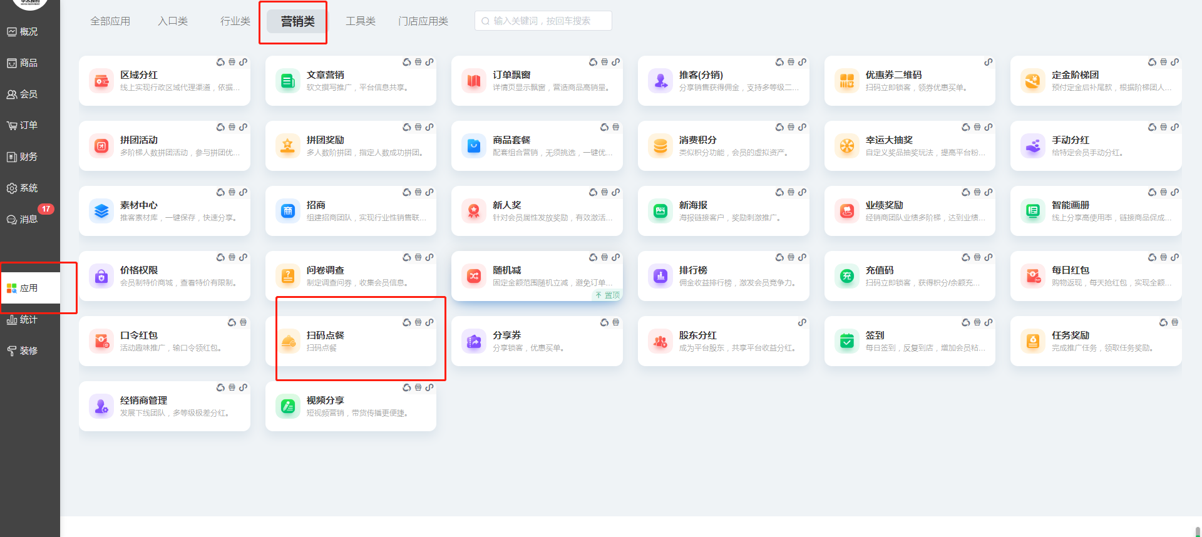Click the link icon on 优惠券二维码 card
This screenshot has height=537, width=1202.
pos(989,62)
